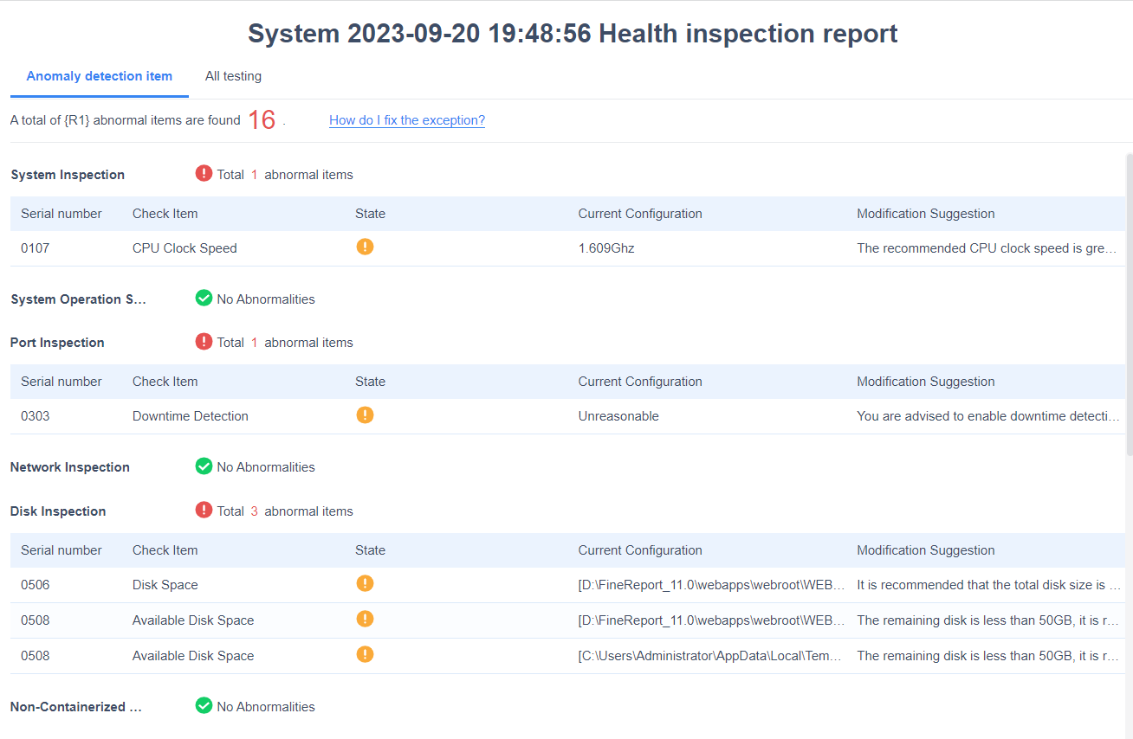This screenshot has height=739, width=1133.
Task: Click 'State' column header in System Inspection table
Action: 370,214
